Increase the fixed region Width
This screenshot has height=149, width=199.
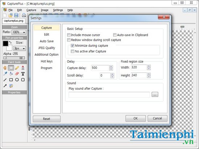(x=149, y=66)
